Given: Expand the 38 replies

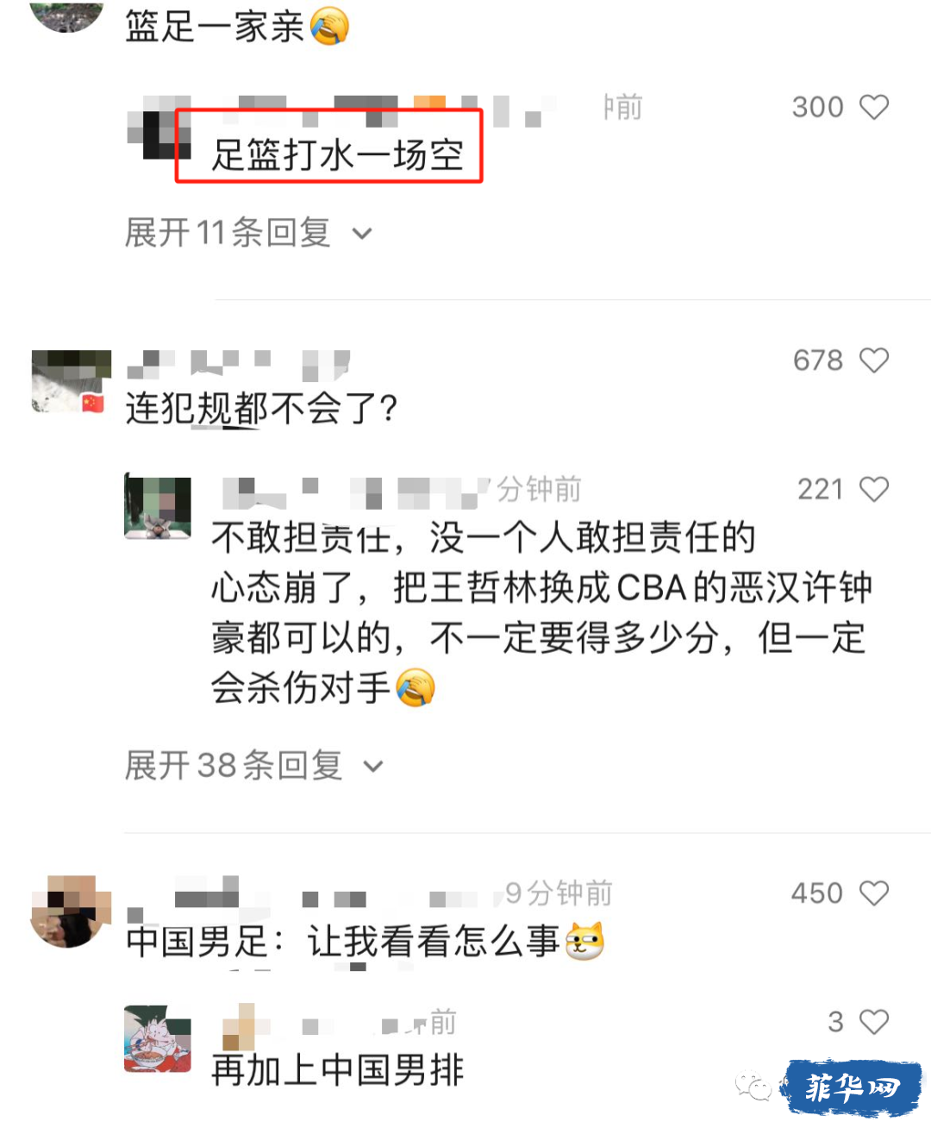Looking at the screenshot, I should click(x=254, y=765).
